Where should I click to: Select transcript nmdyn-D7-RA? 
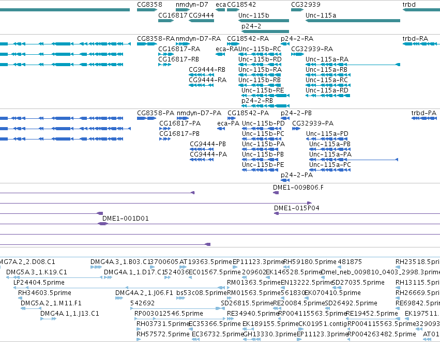(x=198, y=38)
